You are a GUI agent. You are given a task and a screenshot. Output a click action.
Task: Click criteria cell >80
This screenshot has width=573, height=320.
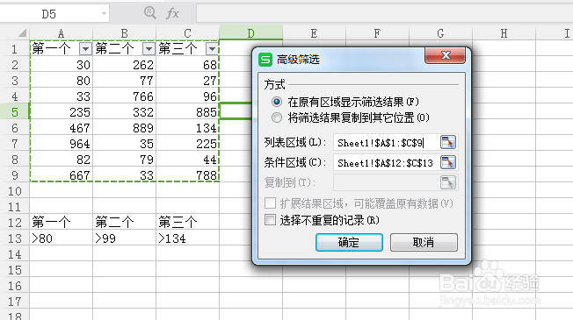click(61, 238)
